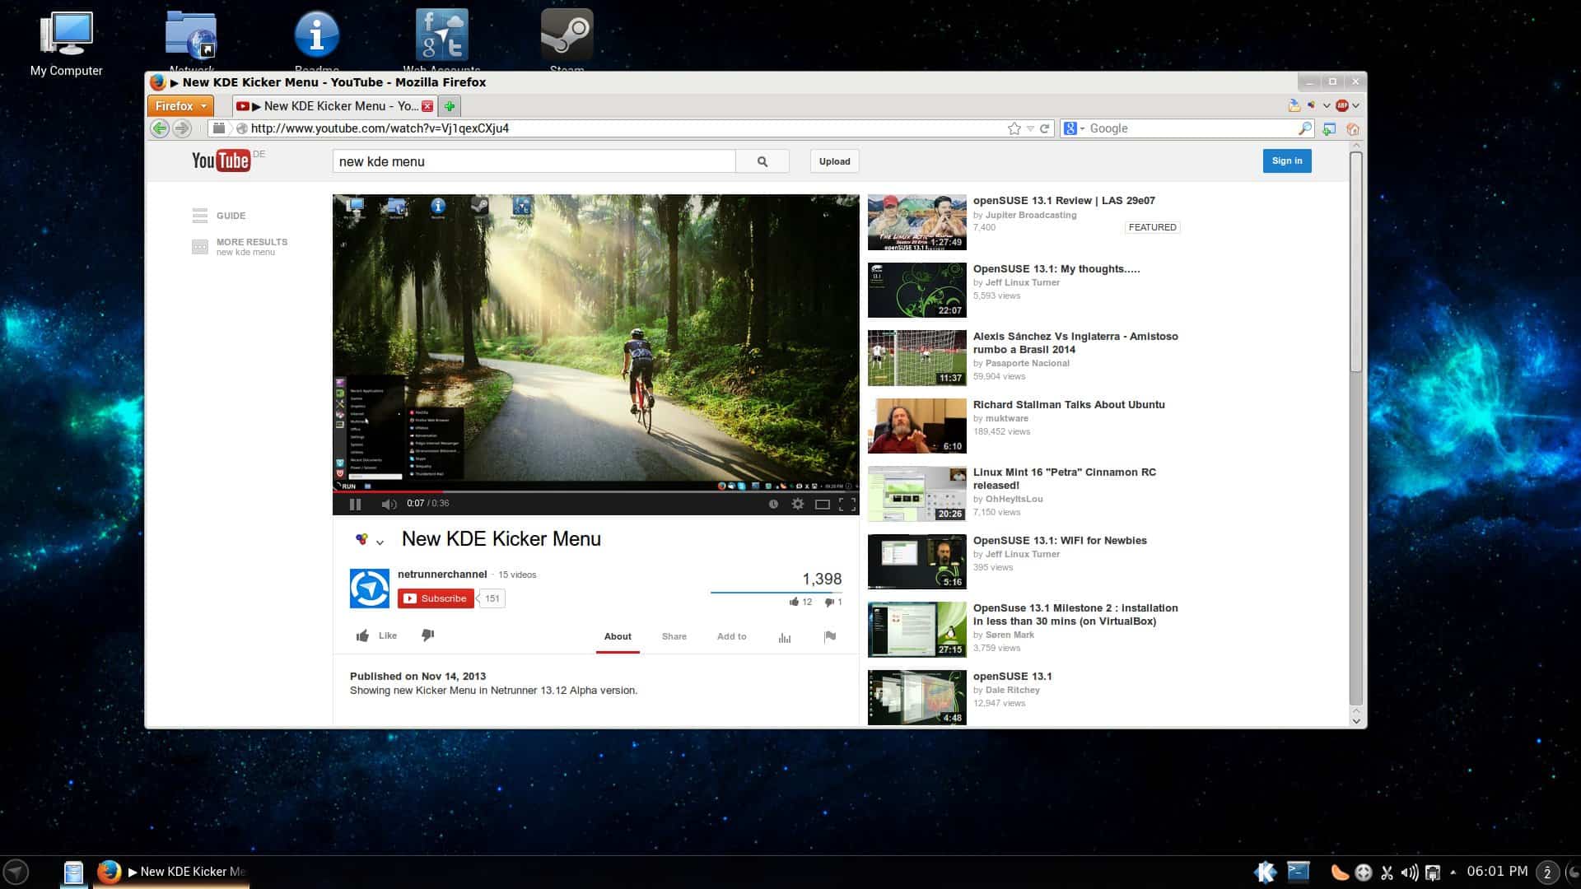The width and height of the screenshot is (1581, 889).
Task: Click the Watch Later clock icon
Action: tap(773, 504)
